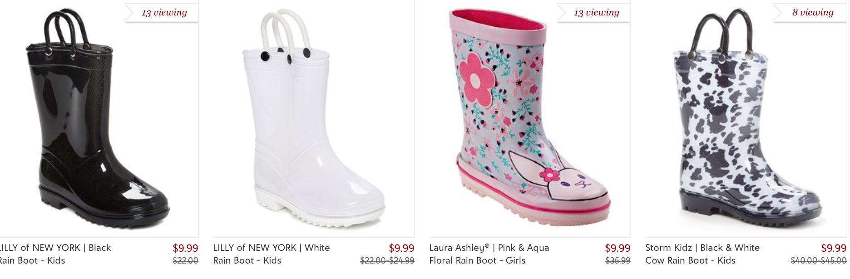Select the Laura Ashley Pink & Aqua title
The width and height of the screenshot is (850, 279).
[x=489, y=248]
